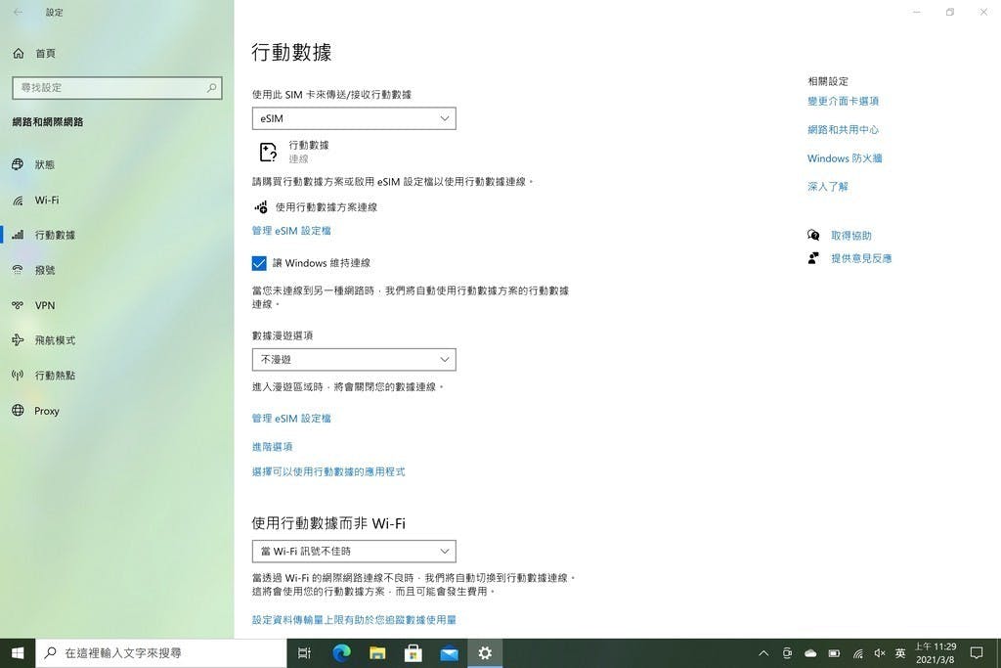Open Windows 防火牆 link

pyautogui.click(x=845, y=158)
